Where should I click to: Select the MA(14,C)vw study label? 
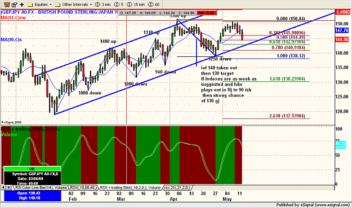pos(14,17)
